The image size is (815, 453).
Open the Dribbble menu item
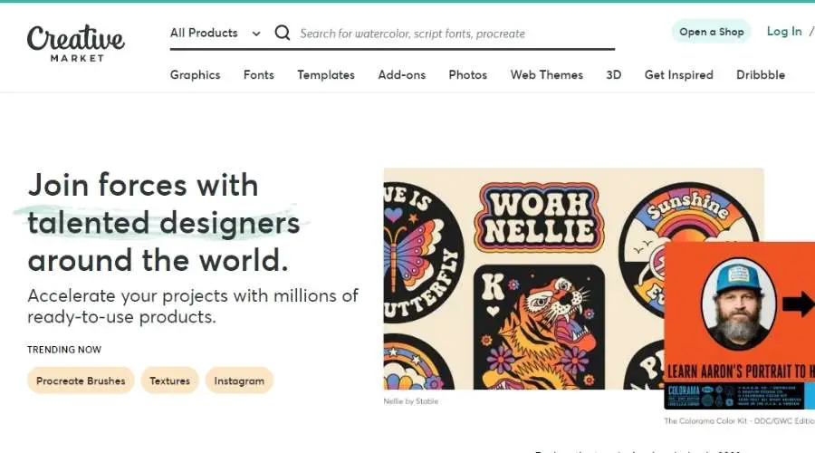(x=761, y=75)
